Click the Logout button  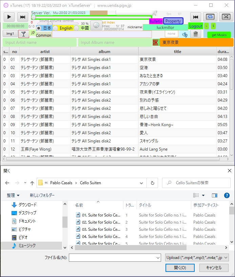(x=196, y=26)
